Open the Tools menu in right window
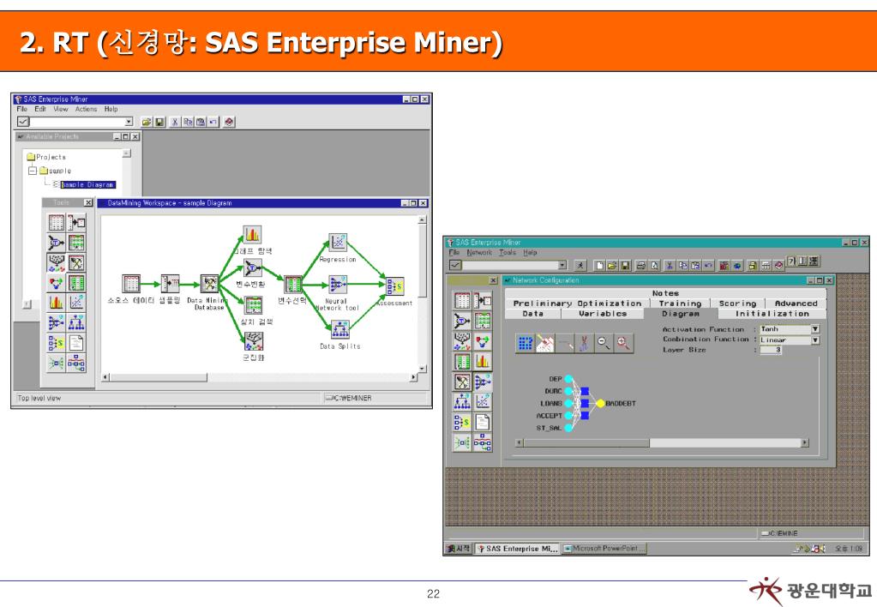877x607 pixels. point(508,253)
